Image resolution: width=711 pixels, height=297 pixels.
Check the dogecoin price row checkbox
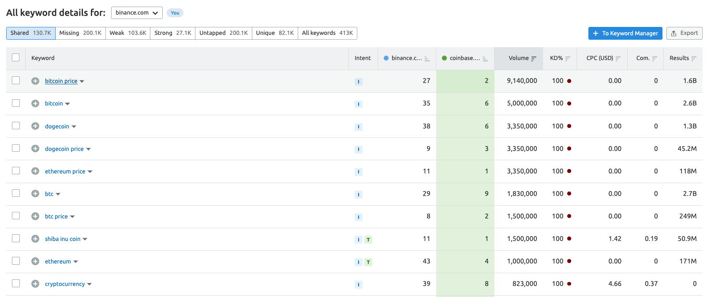point(16,148)
